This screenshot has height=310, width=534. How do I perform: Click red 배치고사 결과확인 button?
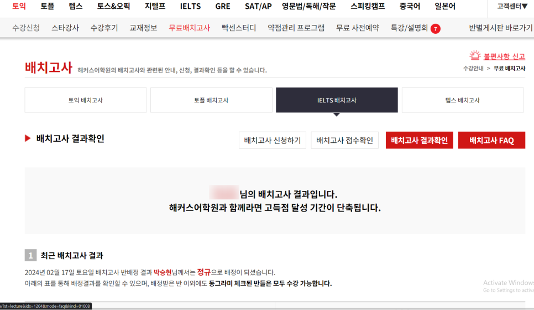tap(419, 140)
